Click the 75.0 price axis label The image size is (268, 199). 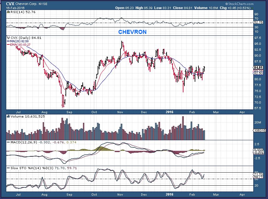point(258,91)
